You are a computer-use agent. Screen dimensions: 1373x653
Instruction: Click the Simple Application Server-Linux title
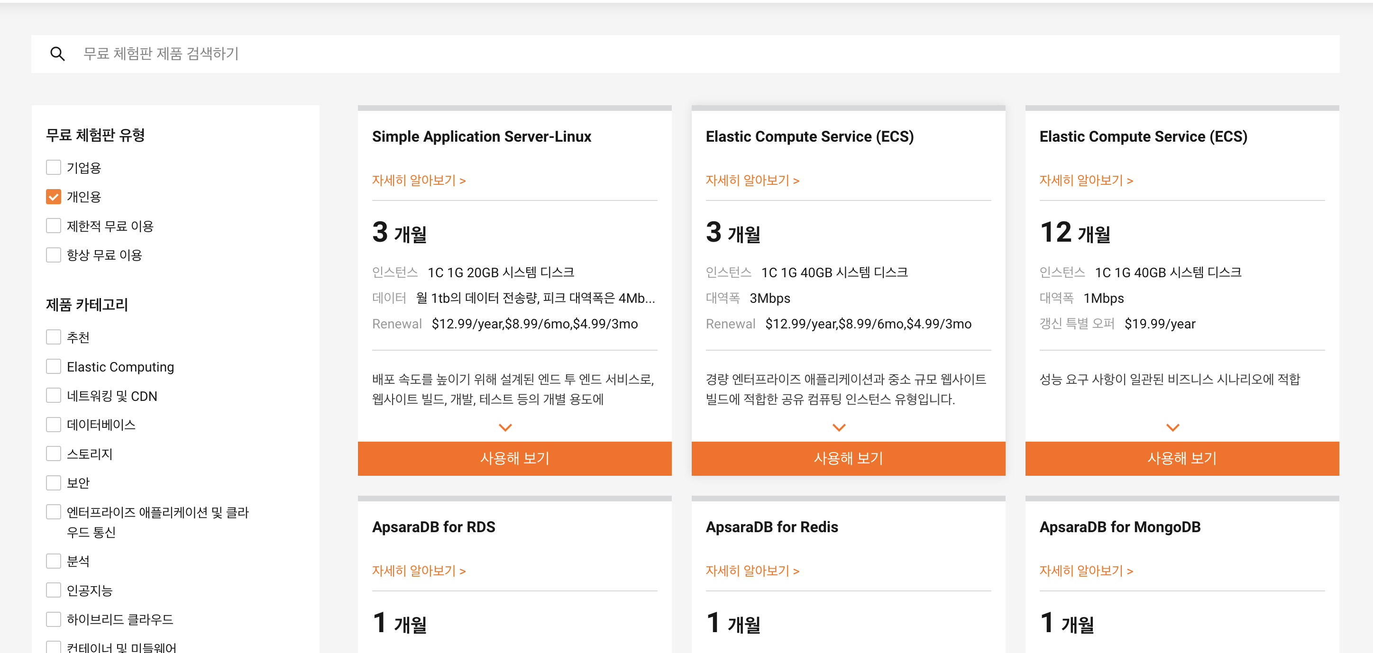pyautogui.click(x=482, y=137)
